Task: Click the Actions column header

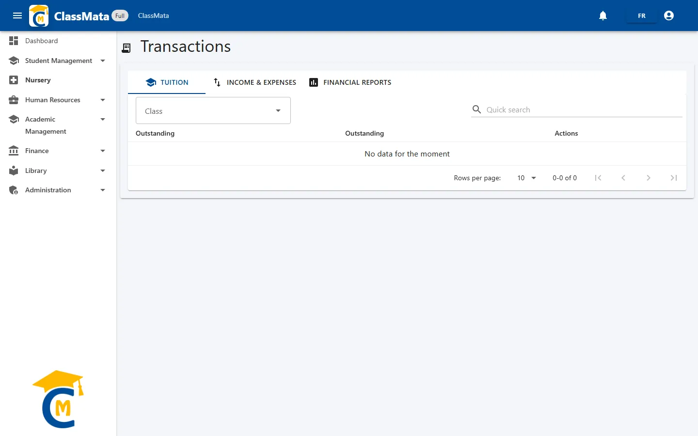Action: (566, 133)
